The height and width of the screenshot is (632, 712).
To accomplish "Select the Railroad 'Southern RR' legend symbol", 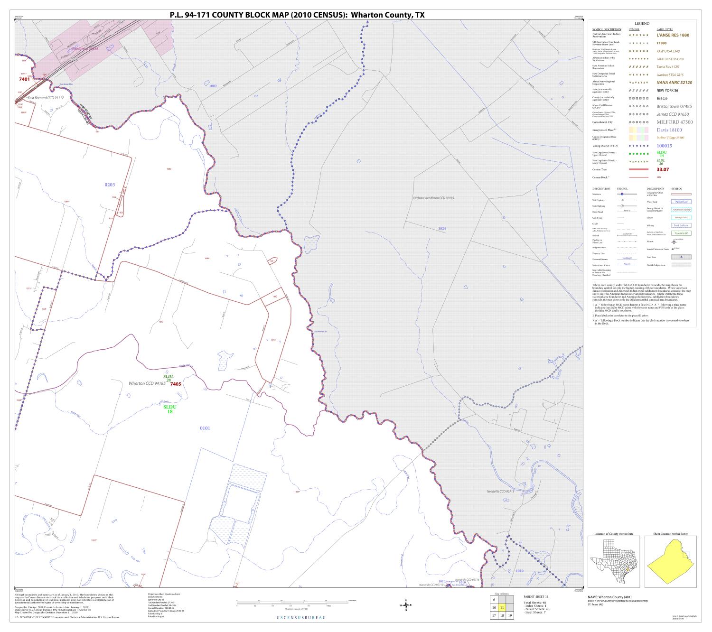I will pyautogui.click(x=627, y=235).
